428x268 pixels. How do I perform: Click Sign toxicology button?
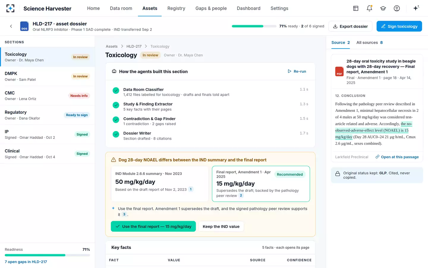tap(399, 26)
